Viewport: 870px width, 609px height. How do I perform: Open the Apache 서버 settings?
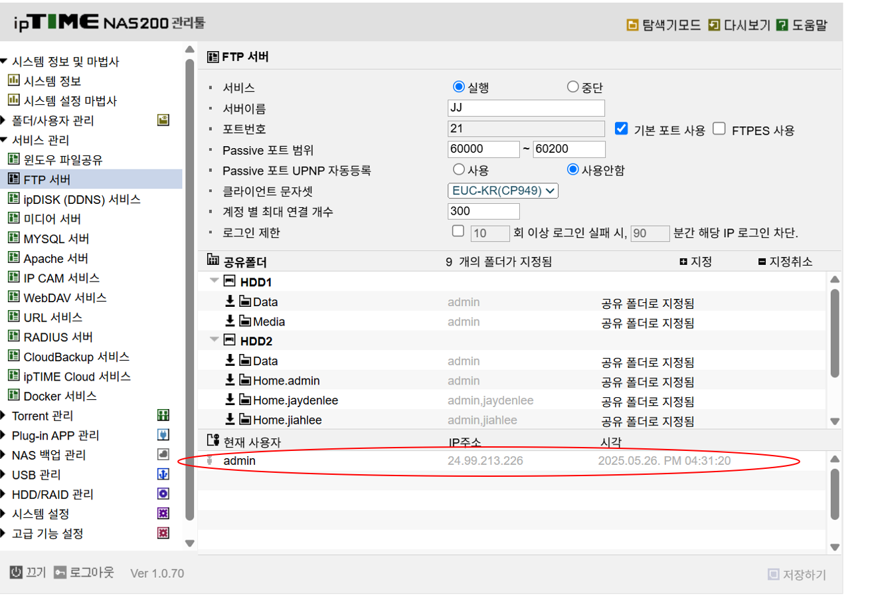[48, 258]
